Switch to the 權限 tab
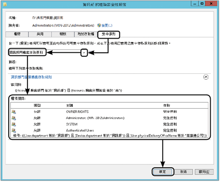 coord(17,34)
